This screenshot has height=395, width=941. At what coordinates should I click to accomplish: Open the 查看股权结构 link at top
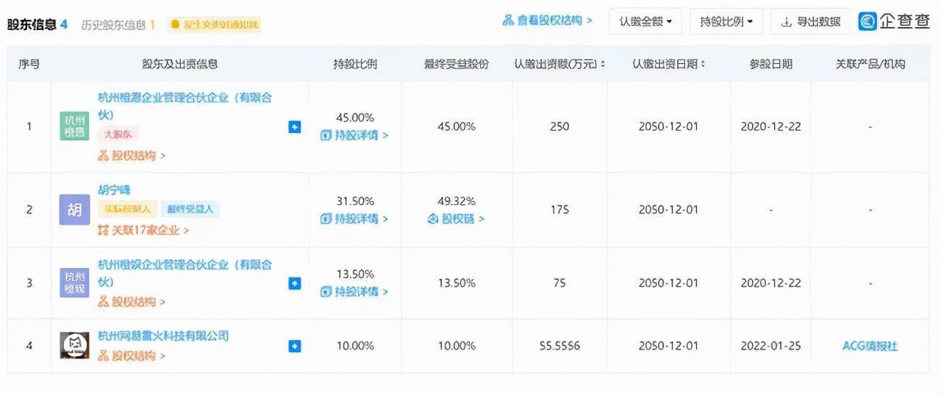tap(547, 21)
